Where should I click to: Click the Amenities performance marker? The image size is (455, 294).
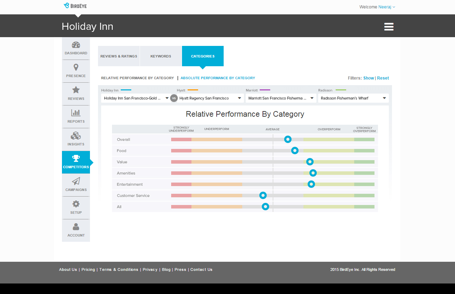click(x=313, y=173)
